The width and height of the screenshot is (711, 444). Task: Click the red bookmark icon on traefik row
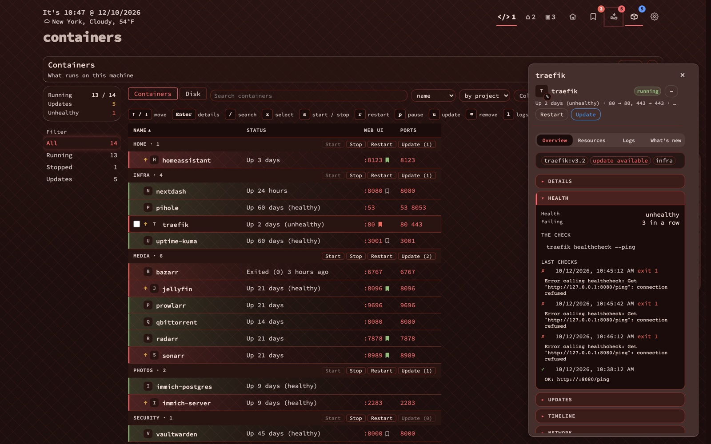380,225
